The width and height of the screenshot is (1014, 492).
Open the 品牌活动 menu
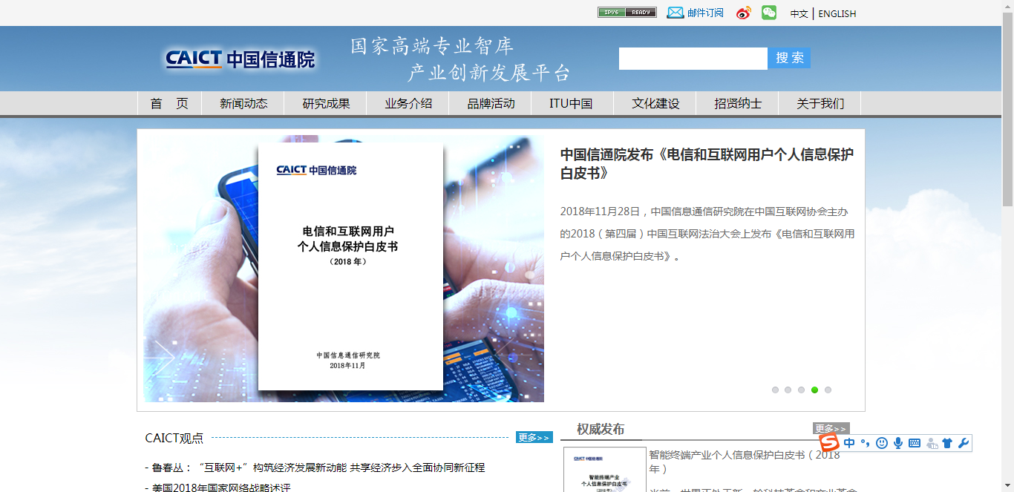[491, 104]
